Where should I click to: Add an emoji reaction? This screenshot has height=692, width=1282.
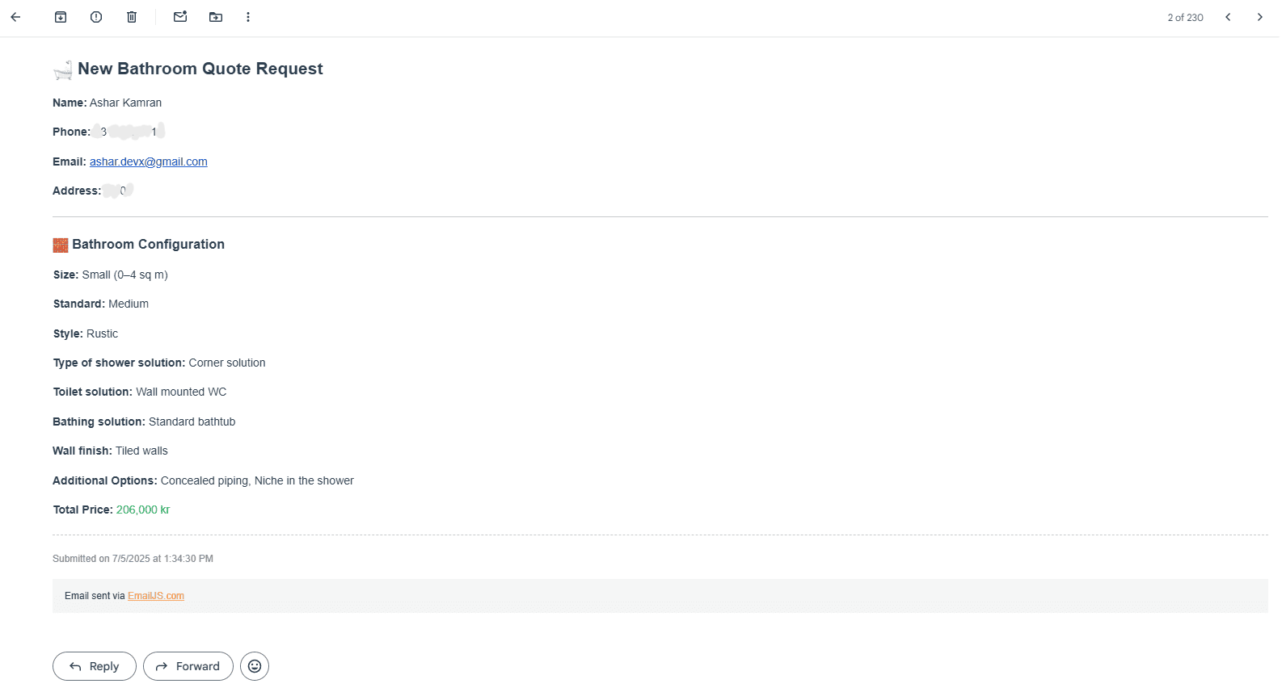255,666
